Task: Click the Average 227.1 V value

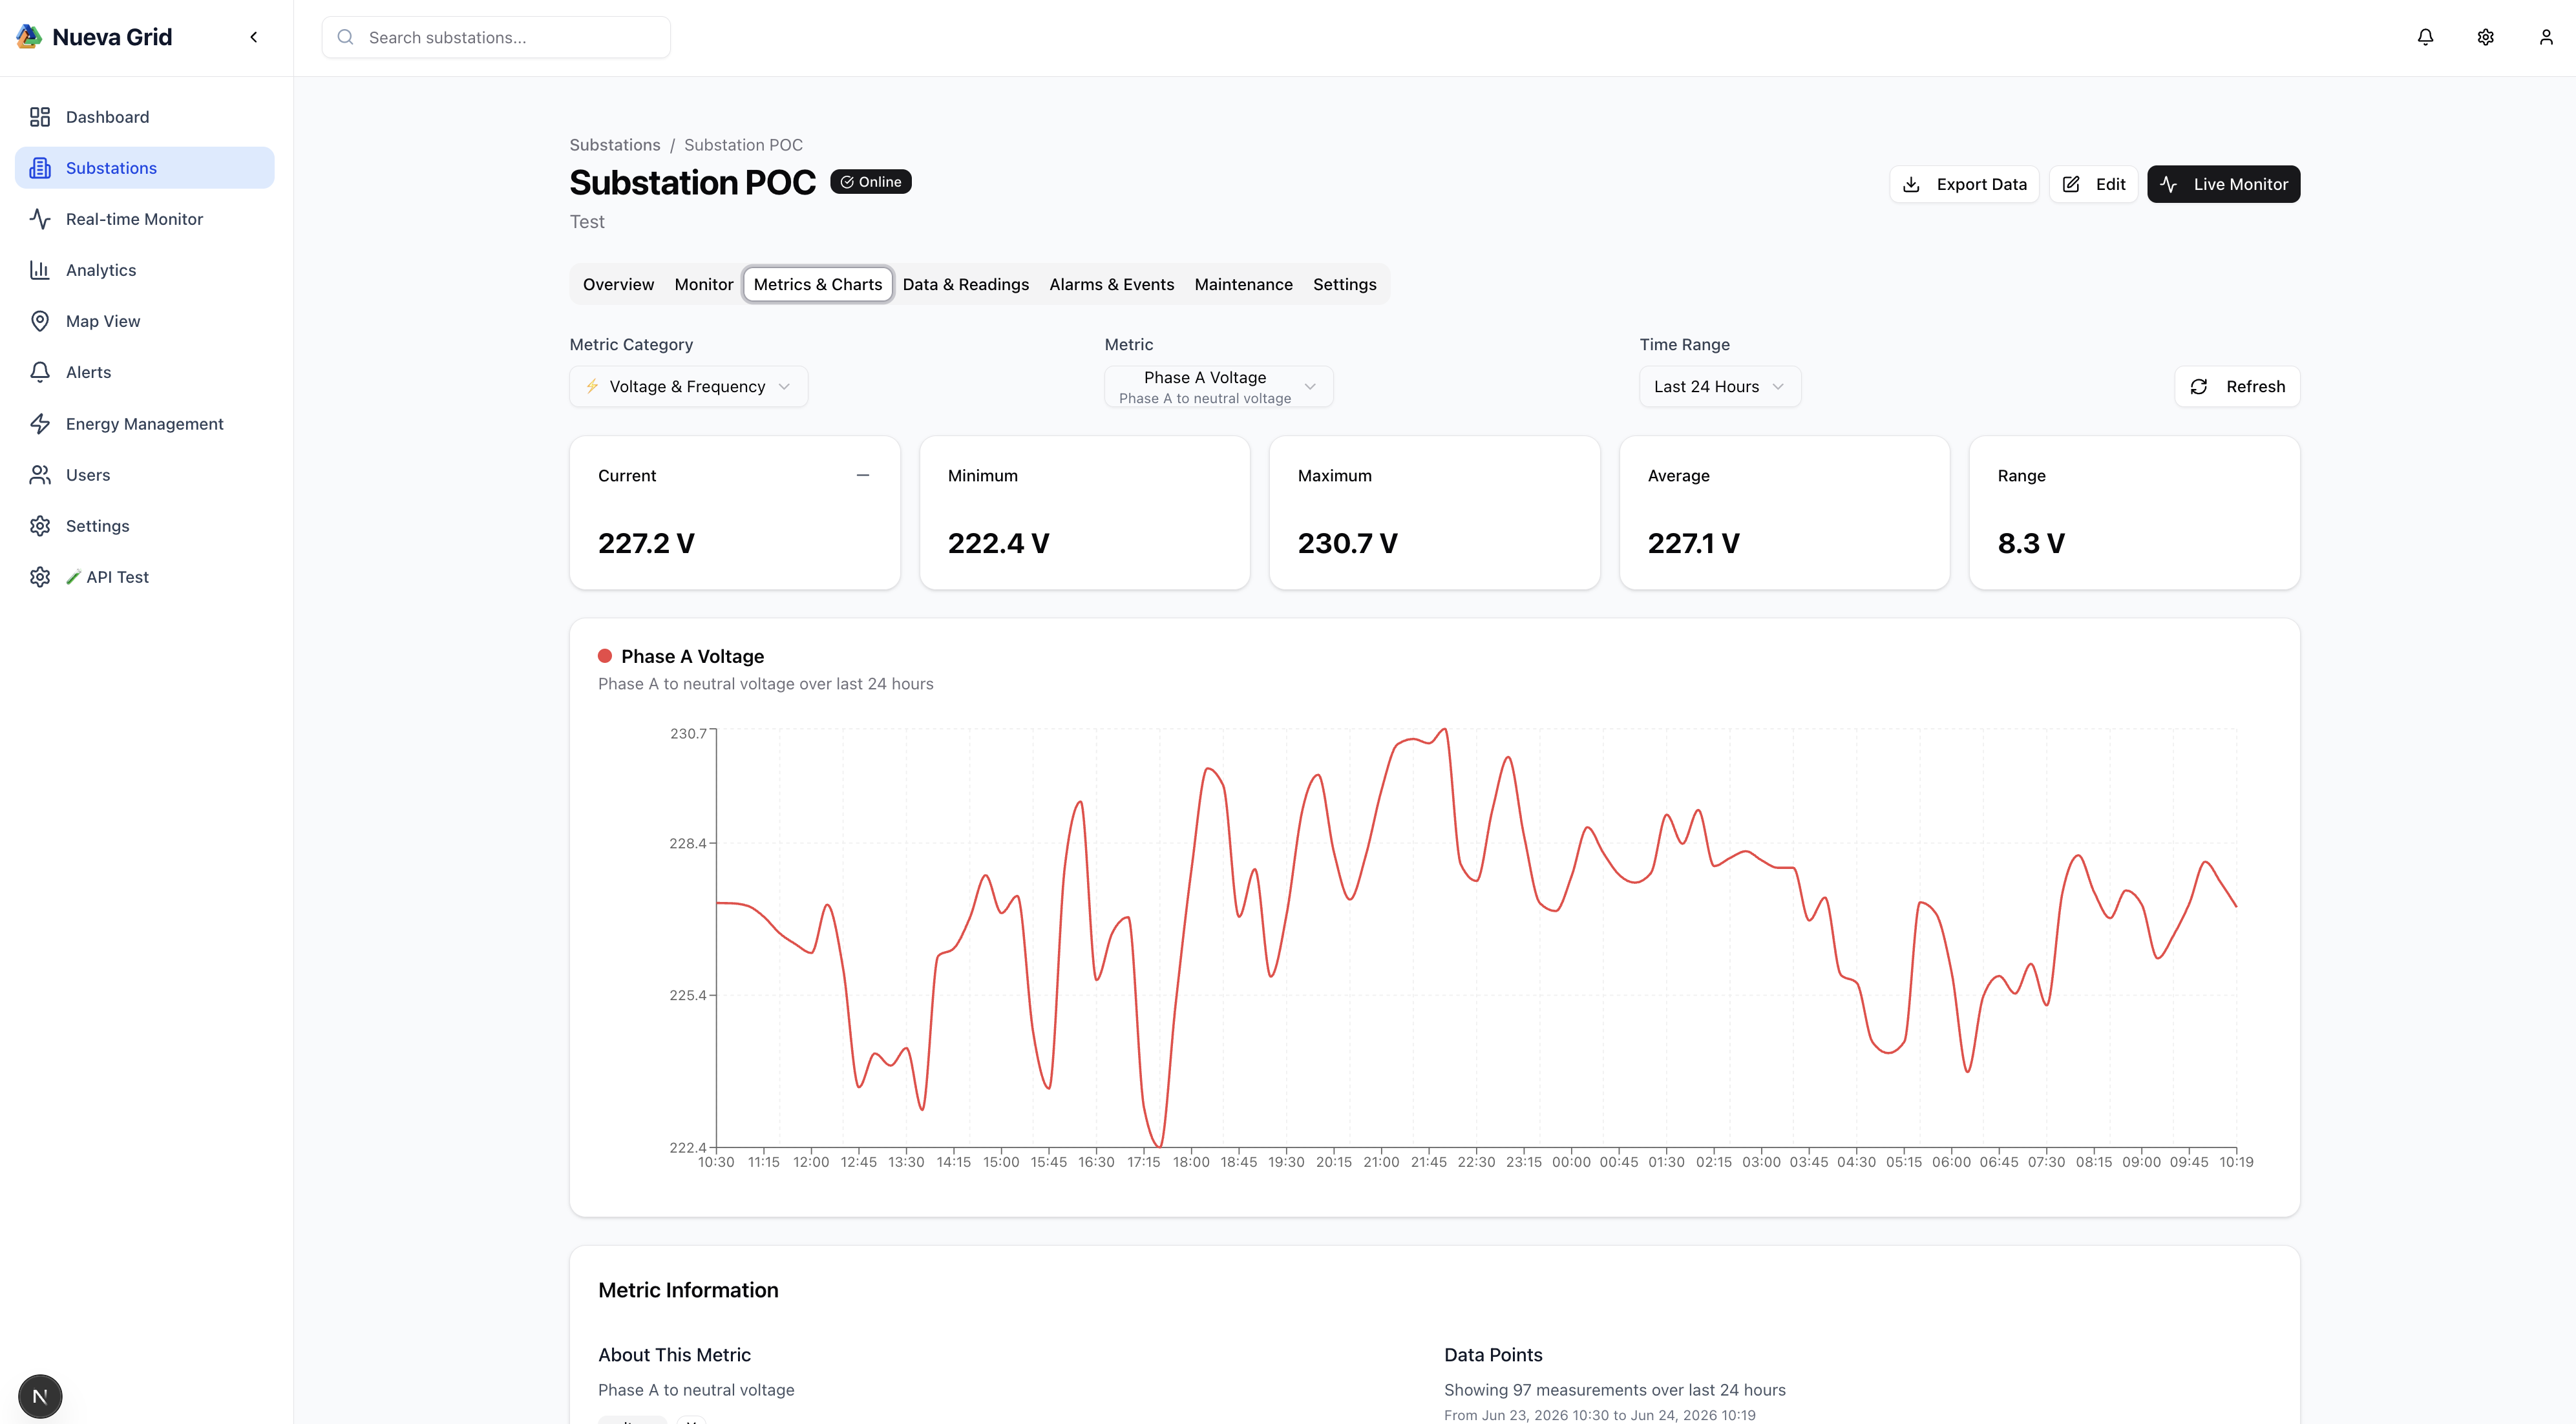Action: pos(1694,543)
